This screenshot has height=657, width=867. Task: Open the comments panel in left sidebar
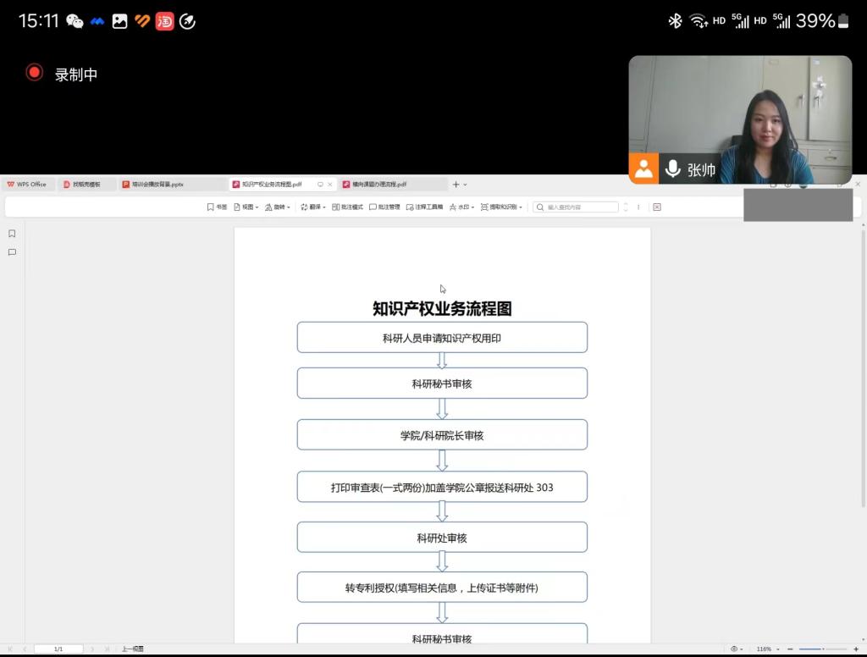pyautogui.click(x=12, y=252)
